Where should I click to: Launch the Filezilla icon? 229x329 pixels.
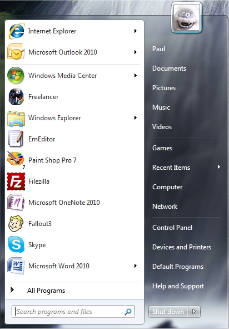(16, 181)
